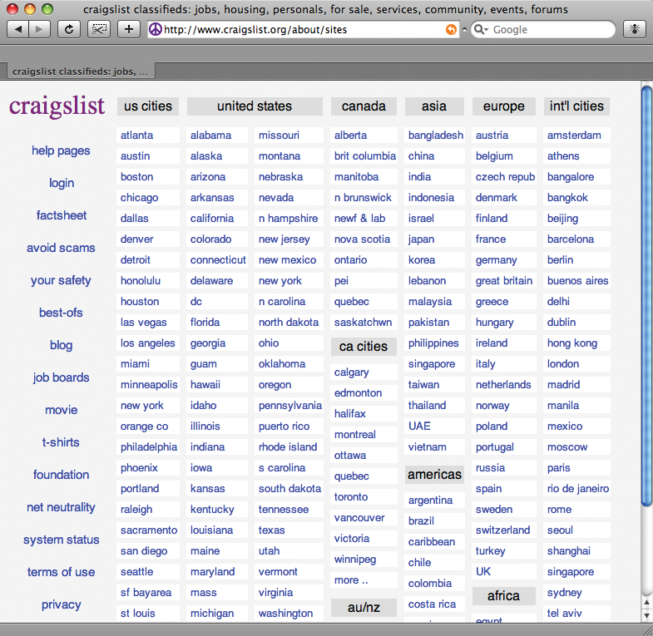This screenshot has height=636, width=653.
Task: Reload the page with the refresh button
Action: (69, 29)
